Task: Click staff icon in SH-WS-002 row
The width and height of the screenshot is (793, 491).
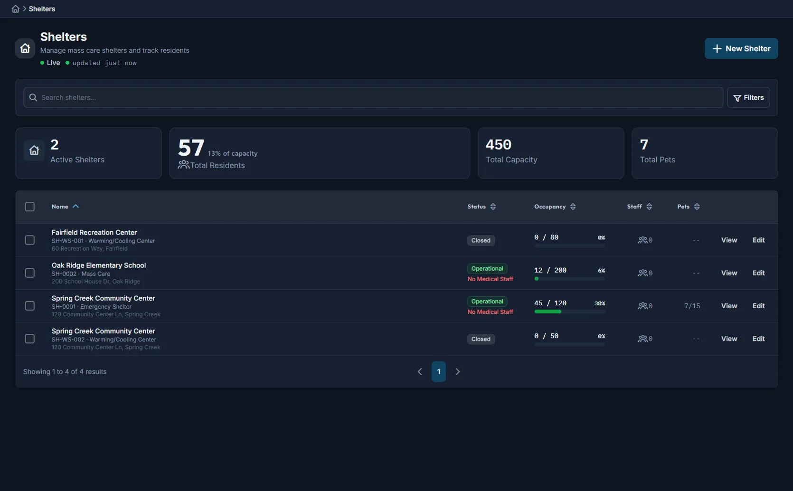Action: (x=642, y=339)
